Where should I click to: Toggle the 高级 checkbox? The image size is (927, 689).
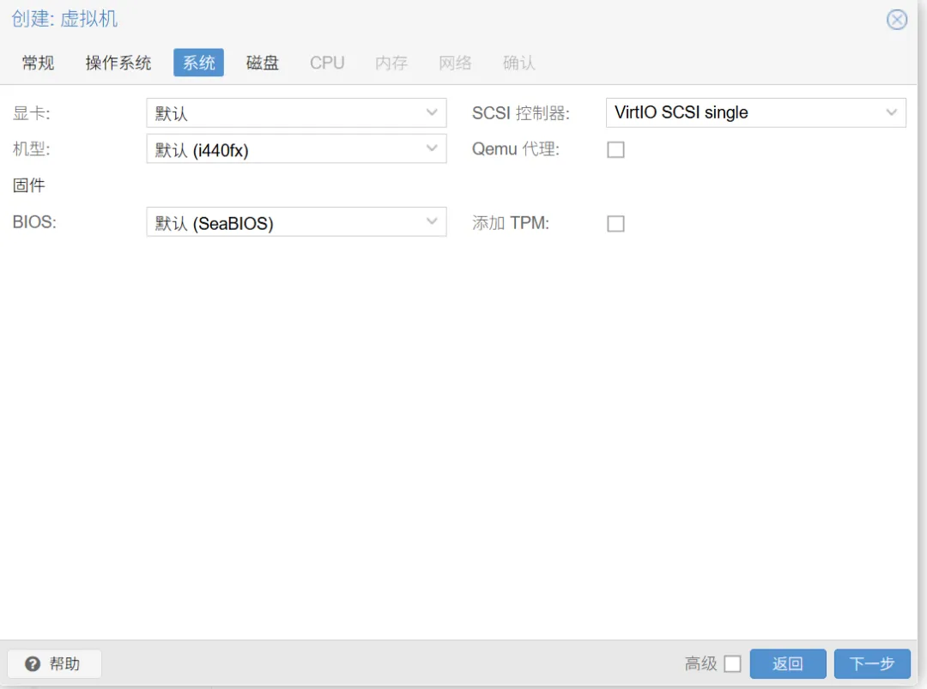click(732, 663)
